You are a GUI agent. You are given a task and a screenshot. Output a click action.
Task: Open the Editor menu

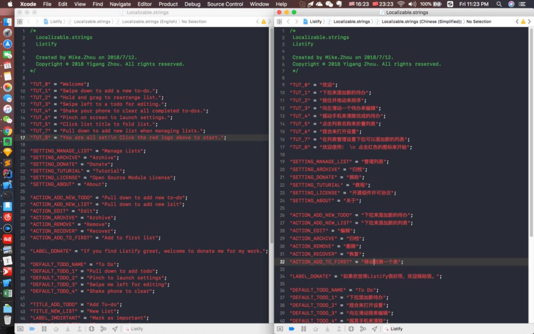[x=144, y=4]
